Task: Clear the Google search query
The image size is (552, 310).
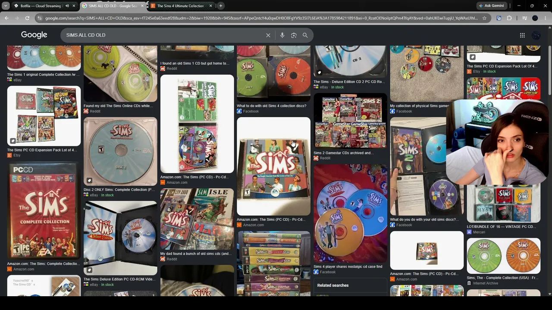Action: [268, 35]
